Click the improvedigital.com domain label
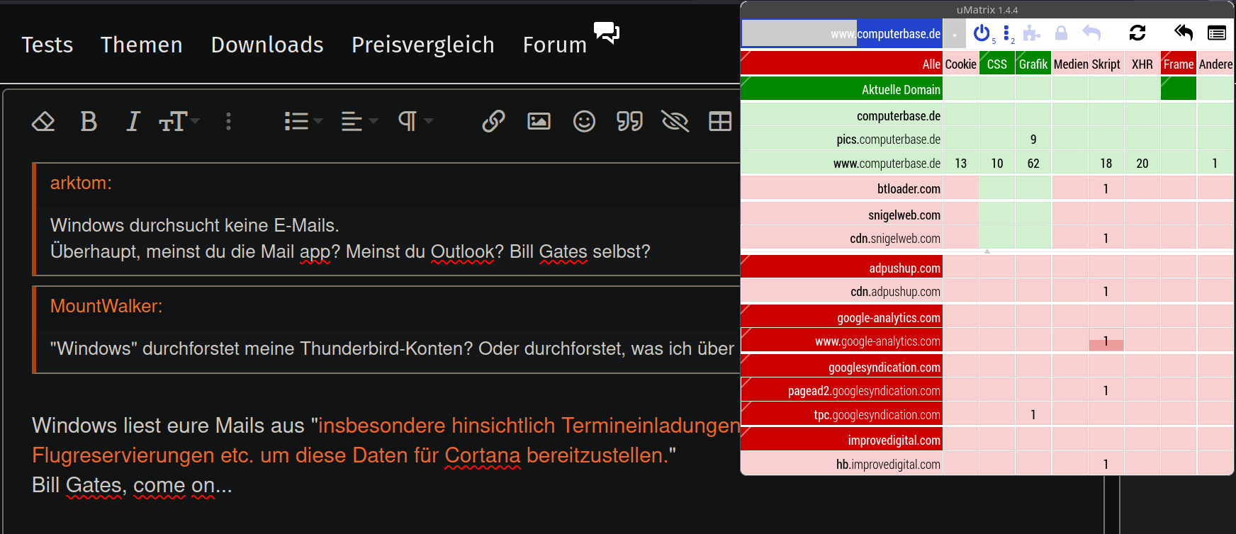This screenshot has height=534, width=1236. (x=841, y=440)
